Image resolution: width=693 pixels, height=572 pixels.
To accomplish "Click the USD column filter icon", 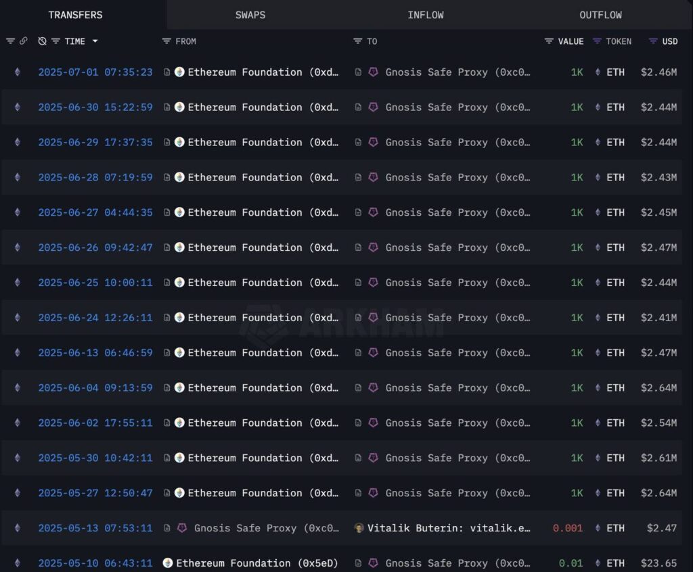I will tap(653, 41).
